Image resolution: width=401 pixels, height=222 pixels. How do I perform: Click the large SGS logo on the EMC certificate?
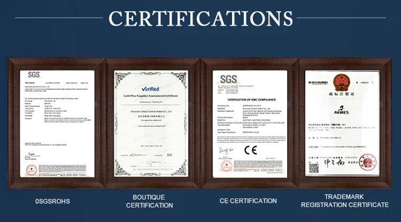click(x=228, y=79)
